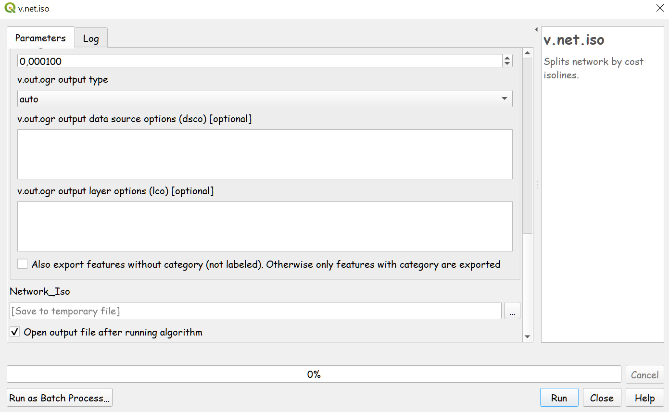Click the 0% progress bar
The width and height of the screenshot is (669, 412).
click(314, 374)
